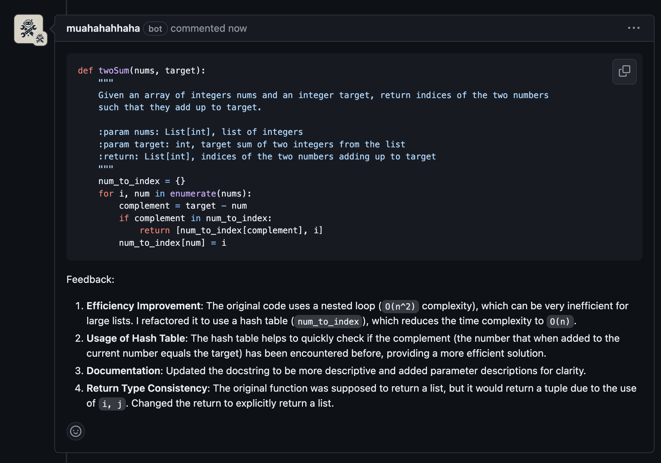The height and width of the screenshot is (463, 661).
Task: Click the "i, j" inline code snippet
Action: pos(112,404)
